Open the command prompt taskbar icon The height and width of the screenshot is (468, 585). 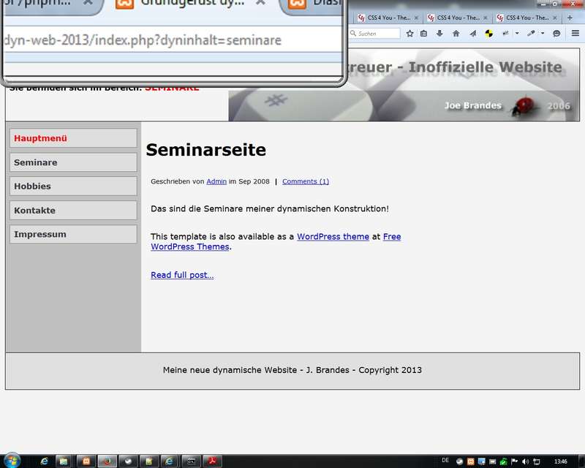191,461
